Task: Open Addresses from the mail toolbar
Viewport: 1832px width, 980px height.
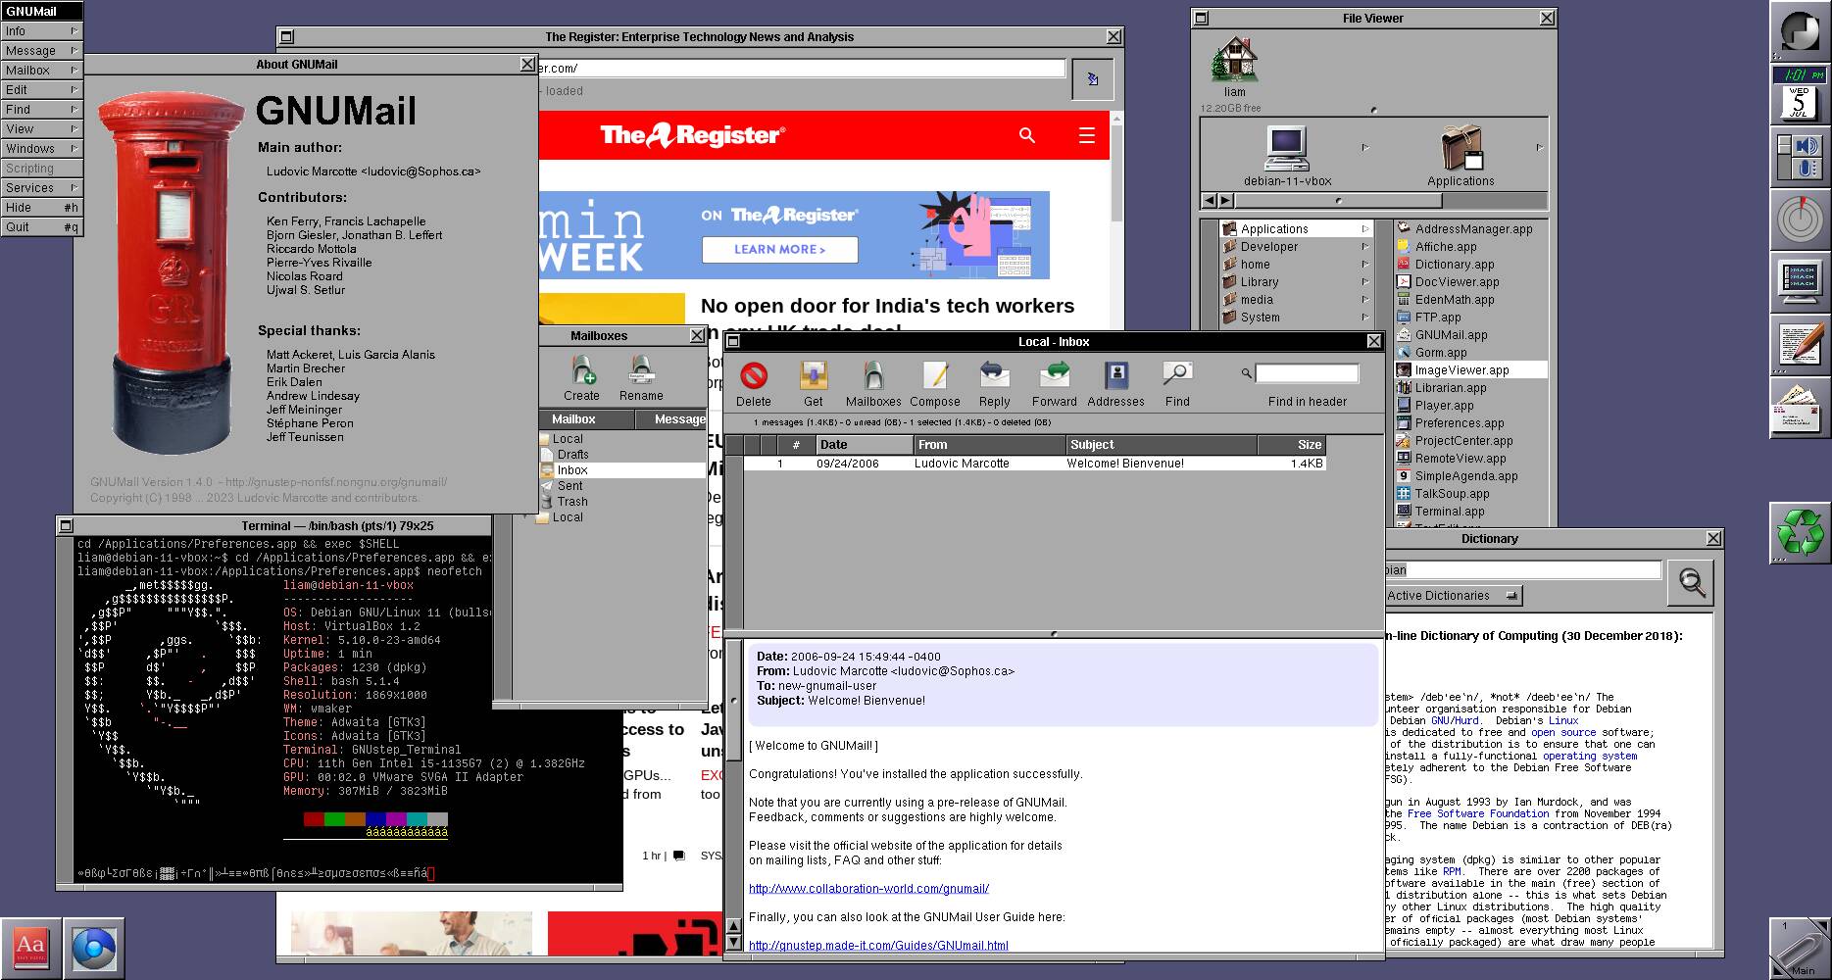Action: point(1115,376)
